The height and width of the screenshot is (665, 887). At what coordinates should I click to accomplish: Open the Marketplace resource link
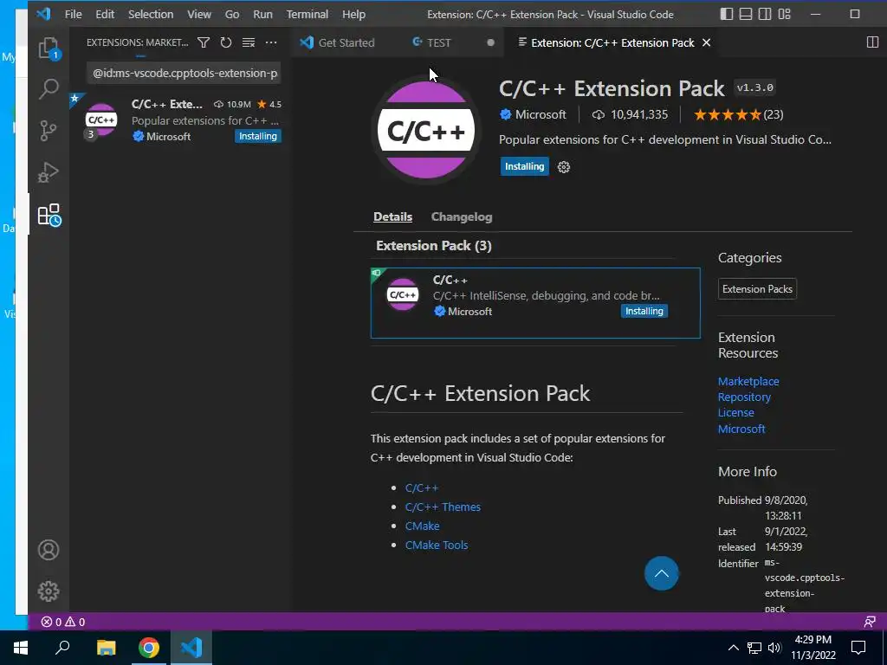748,382
